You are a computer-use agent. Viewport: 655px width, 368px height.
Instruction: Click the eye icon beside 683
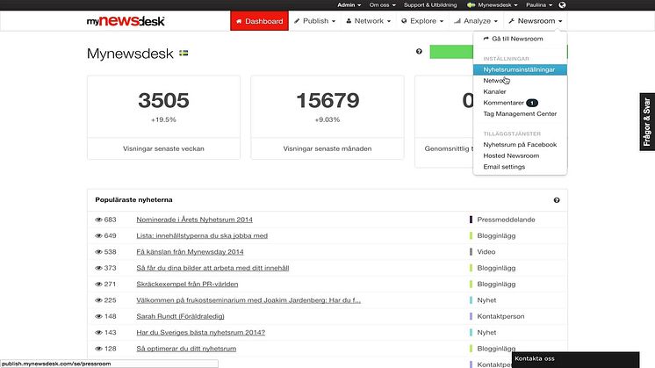pos(98,220)
